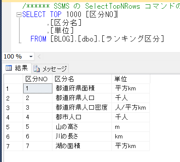The image size is (180, 162).
Task: Select the 区分名 column header
Action: point(82,79)
